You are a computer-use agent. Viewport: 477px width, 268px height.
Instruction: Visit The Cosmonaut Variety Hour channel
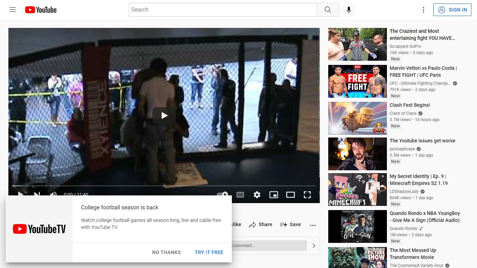417,266
